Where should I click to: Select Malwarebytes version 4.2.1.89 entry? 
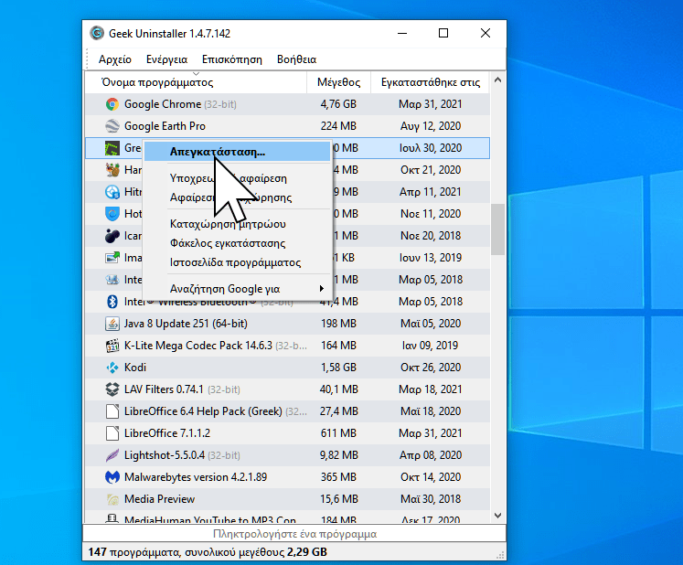pos(196,477)
